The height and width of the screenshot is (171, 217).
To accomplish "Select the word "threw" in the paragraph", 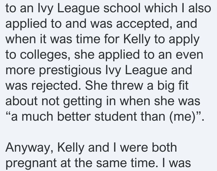I will pos(127,85).
